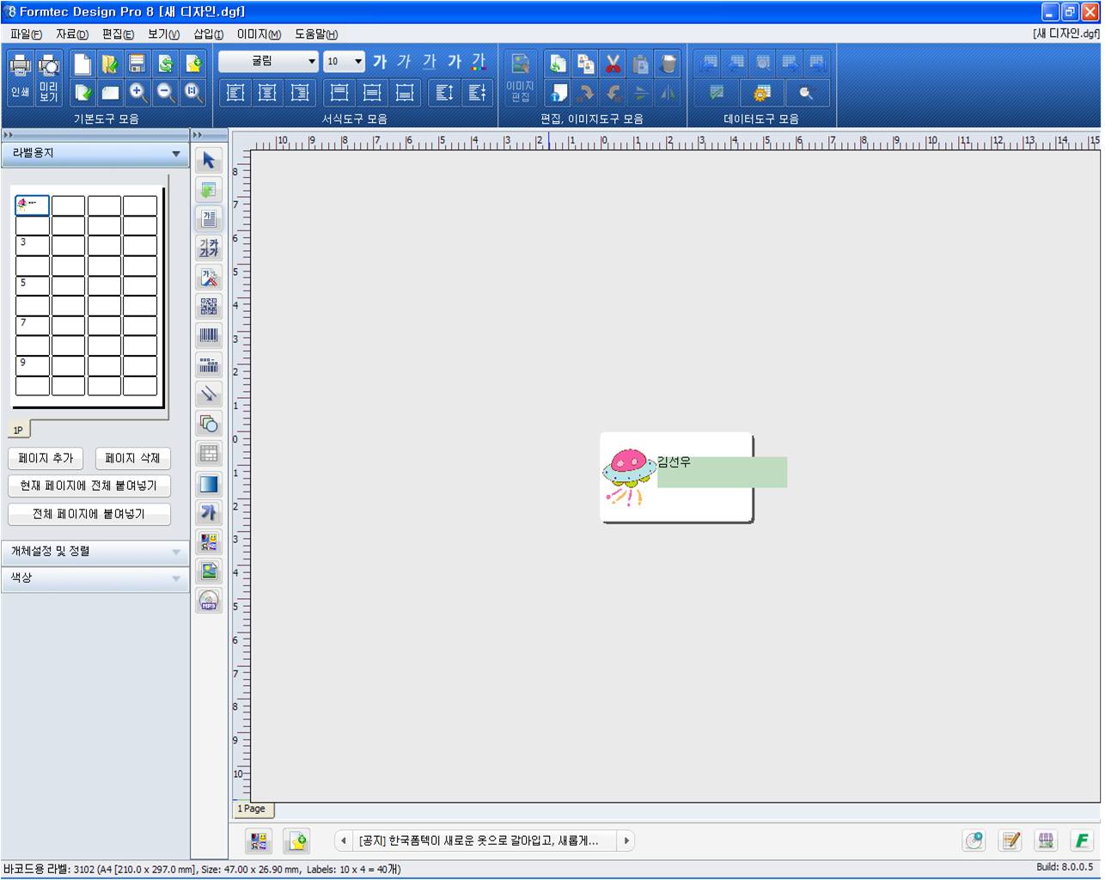Collapse left panel with double-arrow
The image size is (1105, 880).
(9, 135)
